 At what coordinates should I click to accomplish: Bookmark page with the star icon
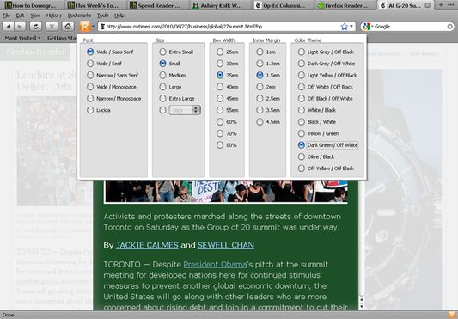coord(344,27)
